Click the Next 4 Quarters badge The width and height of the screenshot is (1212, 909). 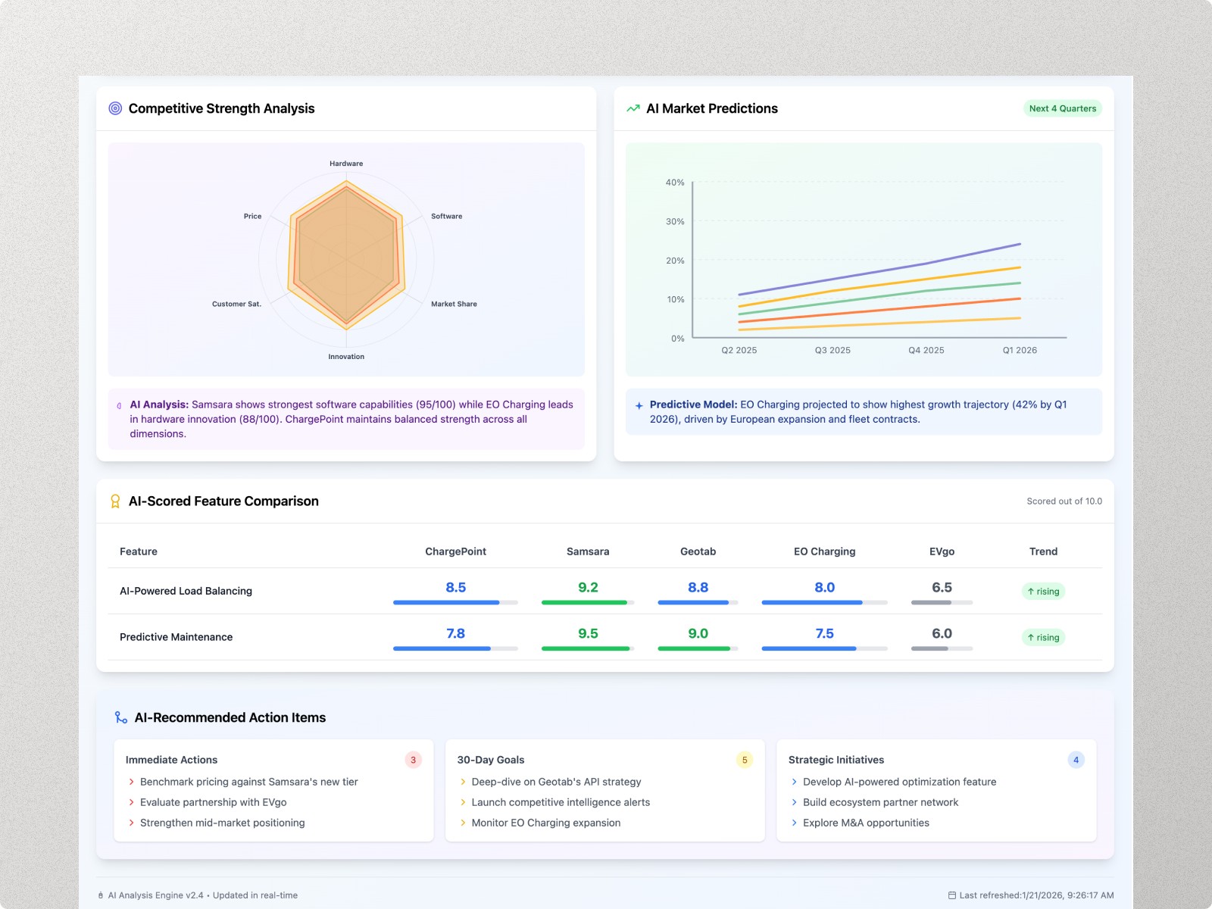pos(1062,108)
